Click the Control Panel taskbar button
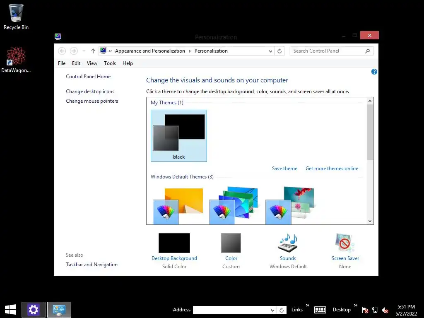424x318 pixels. point(59,310)
